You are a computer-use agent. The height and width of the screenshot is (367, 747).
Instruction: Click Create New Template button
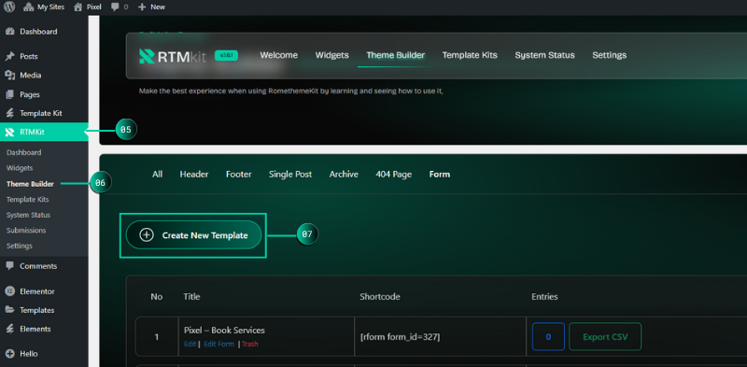coord(193,235)
